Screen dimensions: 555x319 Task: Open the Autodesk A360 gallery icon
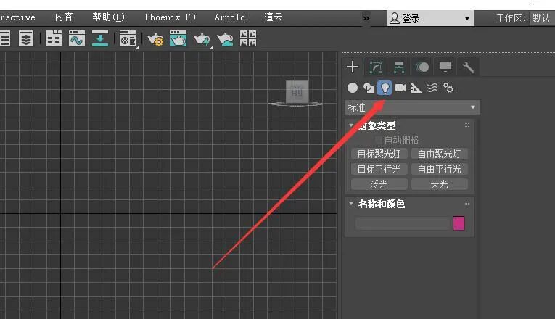248,38
